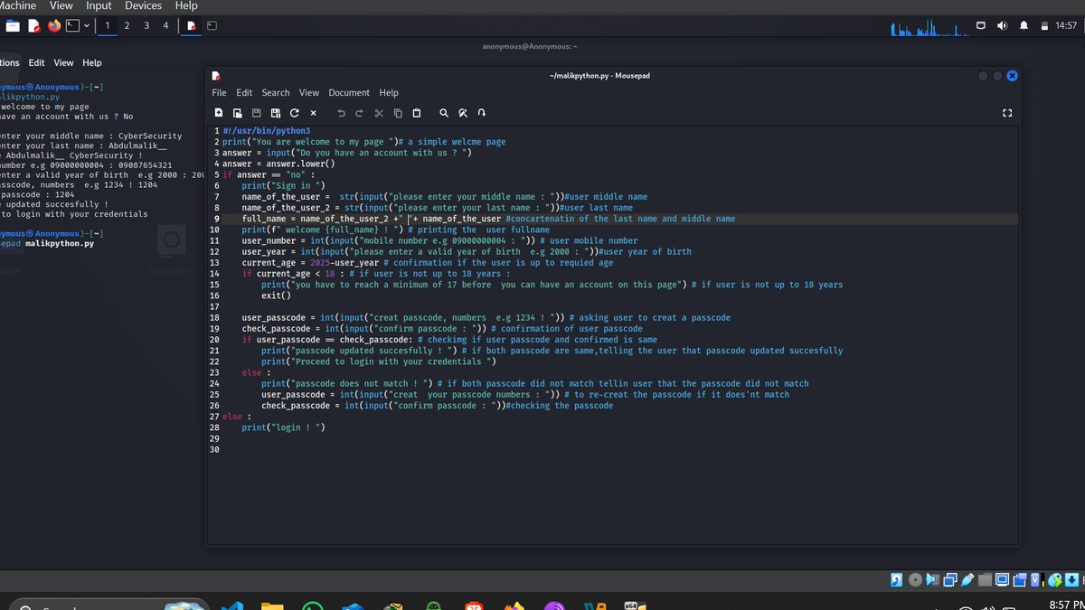Open Find and Replace from the toolbar

[462, 113]
